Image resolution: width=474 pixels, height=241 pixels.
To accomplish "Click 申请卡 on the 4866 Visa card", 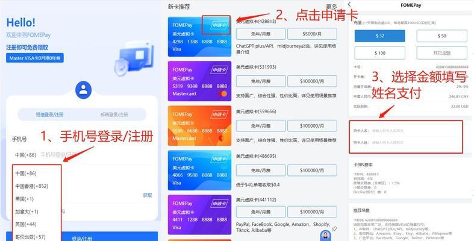I will click(x=219, y=158).
